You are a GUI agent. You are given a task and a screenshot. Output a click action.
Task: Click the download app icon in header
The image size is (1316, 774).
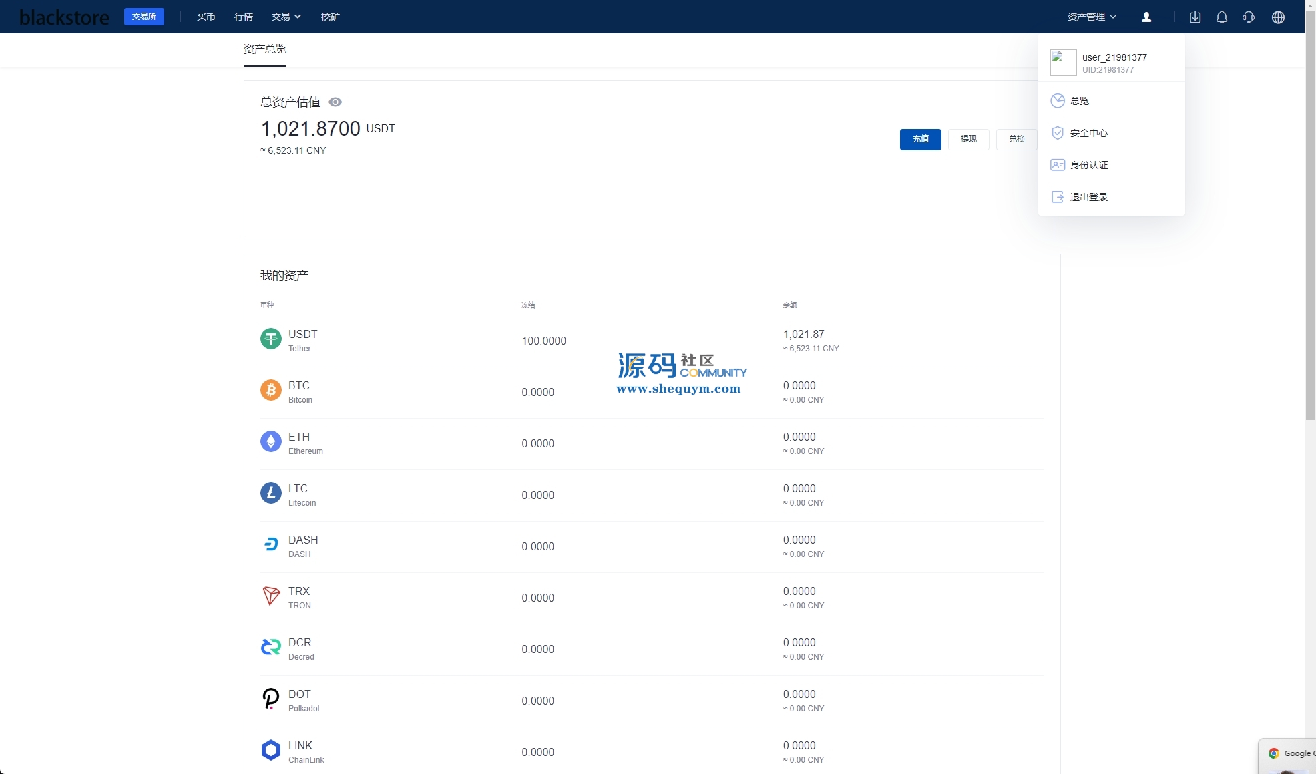pyautogui.click(x=1195, y=17)
